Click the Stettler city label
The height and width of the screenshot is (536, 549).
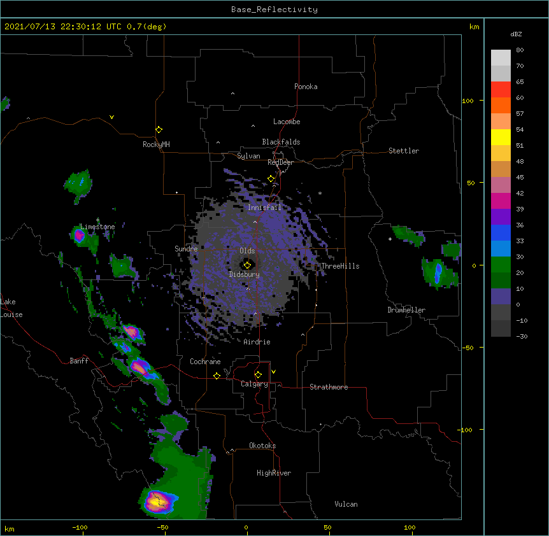(x=404, y=151)
